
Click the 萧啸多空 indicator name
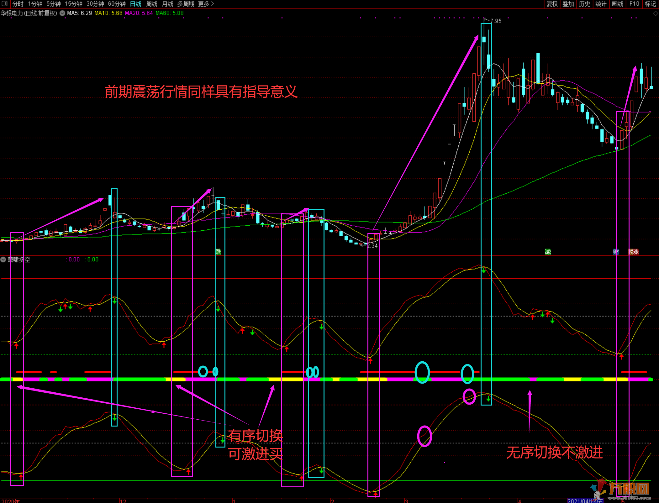[x=19, y=259]
